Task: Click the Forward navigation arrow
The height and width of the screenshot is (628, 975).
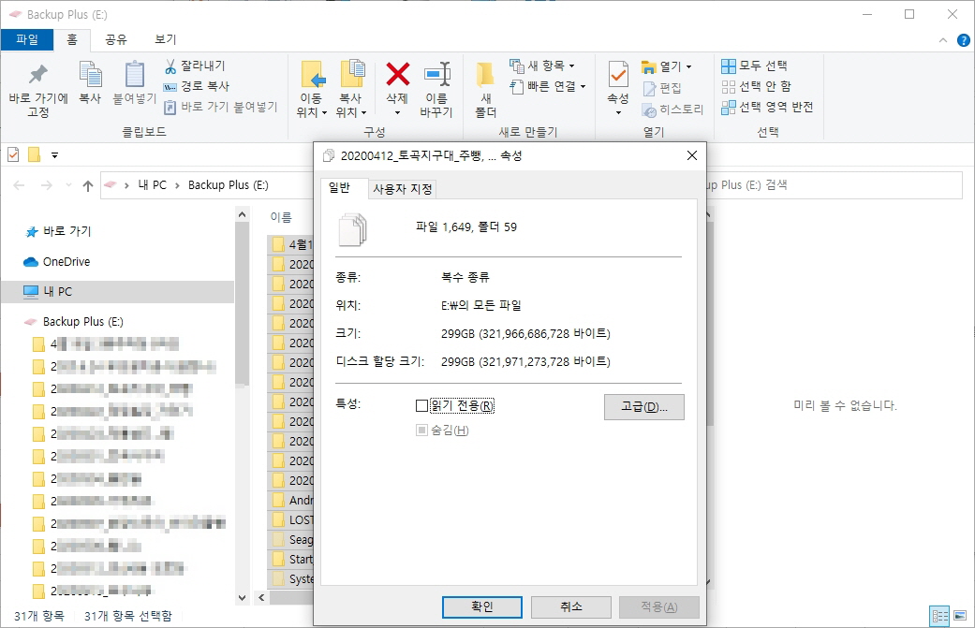Action: point(47,185)
